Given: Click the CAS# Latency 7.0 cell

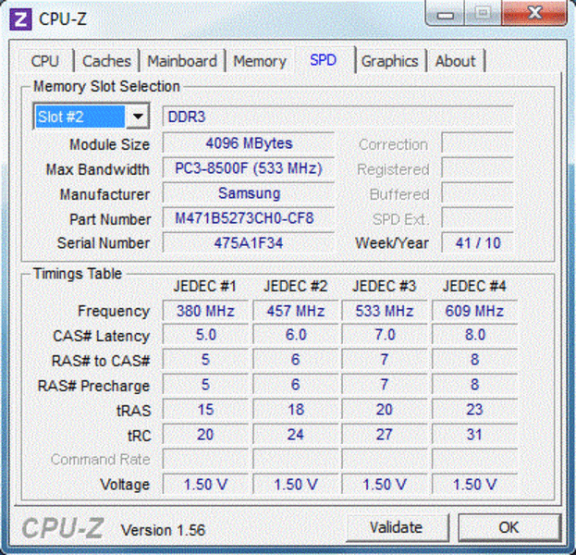Looking at the screenshot, I should click(385, 335).
